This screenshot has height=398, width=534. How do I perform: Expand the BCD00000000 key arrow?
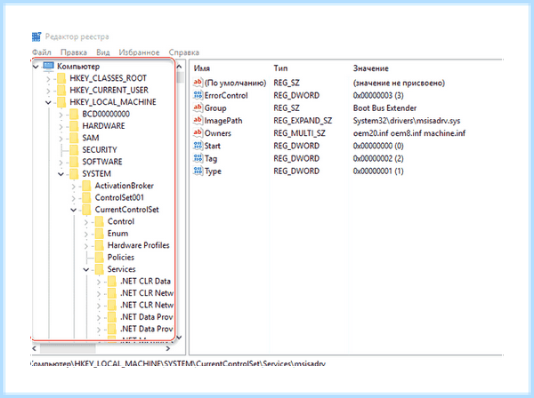tap(61, 115)
